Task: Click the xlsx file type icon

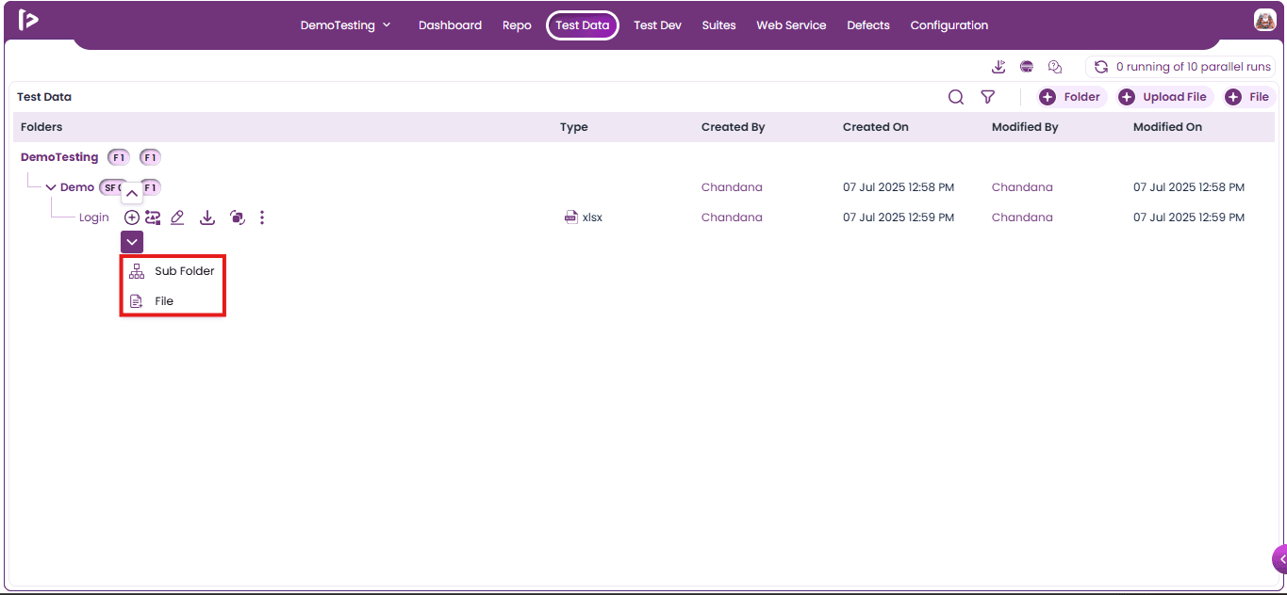Action: tap(570, 217)
